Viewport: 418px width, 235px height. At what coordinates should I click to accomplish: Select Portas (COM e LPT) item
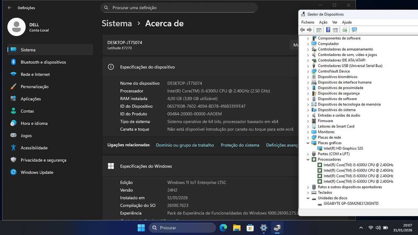pyautogui.click(x=334, y=154)
